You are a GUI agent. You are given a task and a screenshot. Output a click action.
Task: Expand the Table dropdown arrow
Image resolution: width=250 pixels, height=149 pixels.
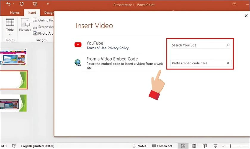(x=10, y=34)
